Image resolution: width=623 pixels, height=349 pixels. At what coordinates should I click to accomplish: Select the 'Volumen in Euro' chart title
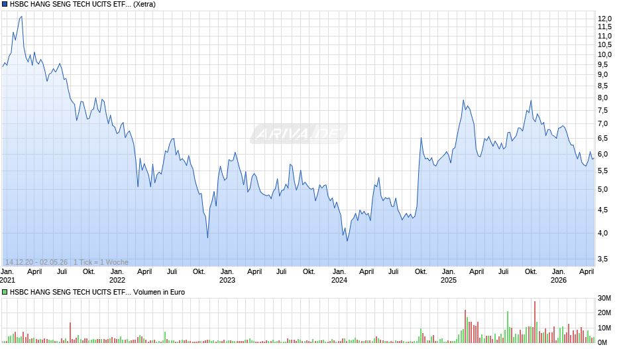[159, 292]
